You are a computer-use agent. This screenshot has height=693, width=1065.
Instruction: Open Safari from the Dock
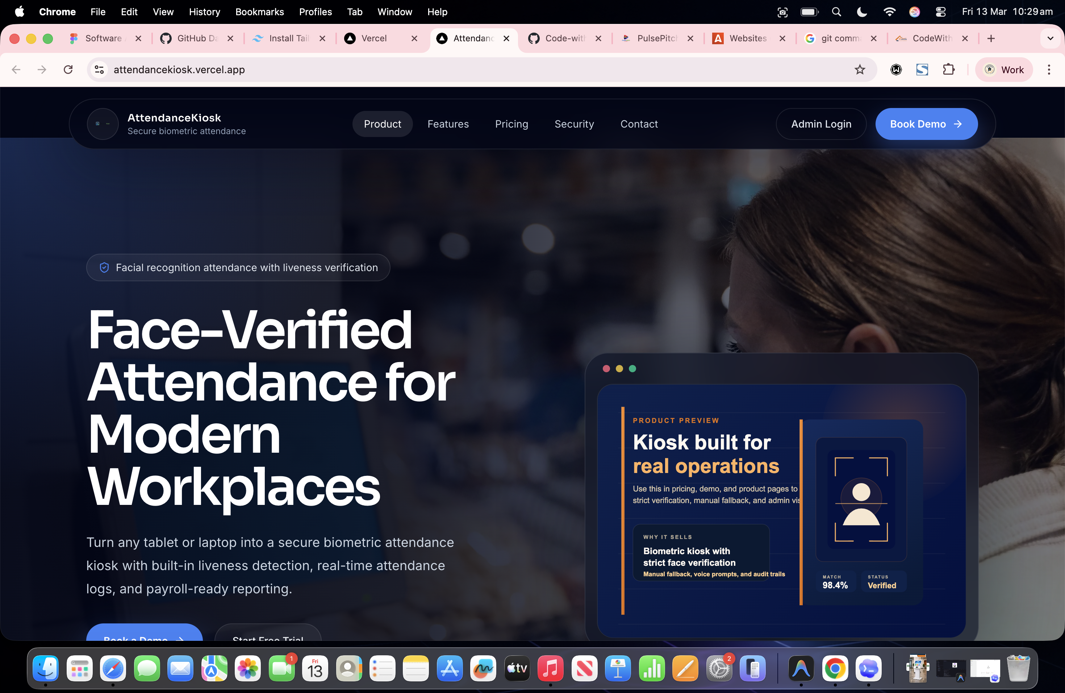point(113,668)
